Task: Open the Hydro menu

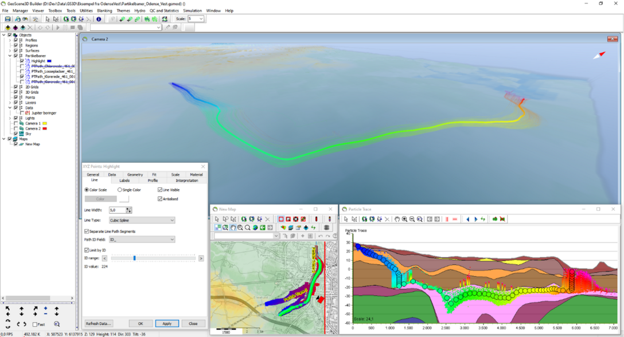Action: [x=140, y=11]
